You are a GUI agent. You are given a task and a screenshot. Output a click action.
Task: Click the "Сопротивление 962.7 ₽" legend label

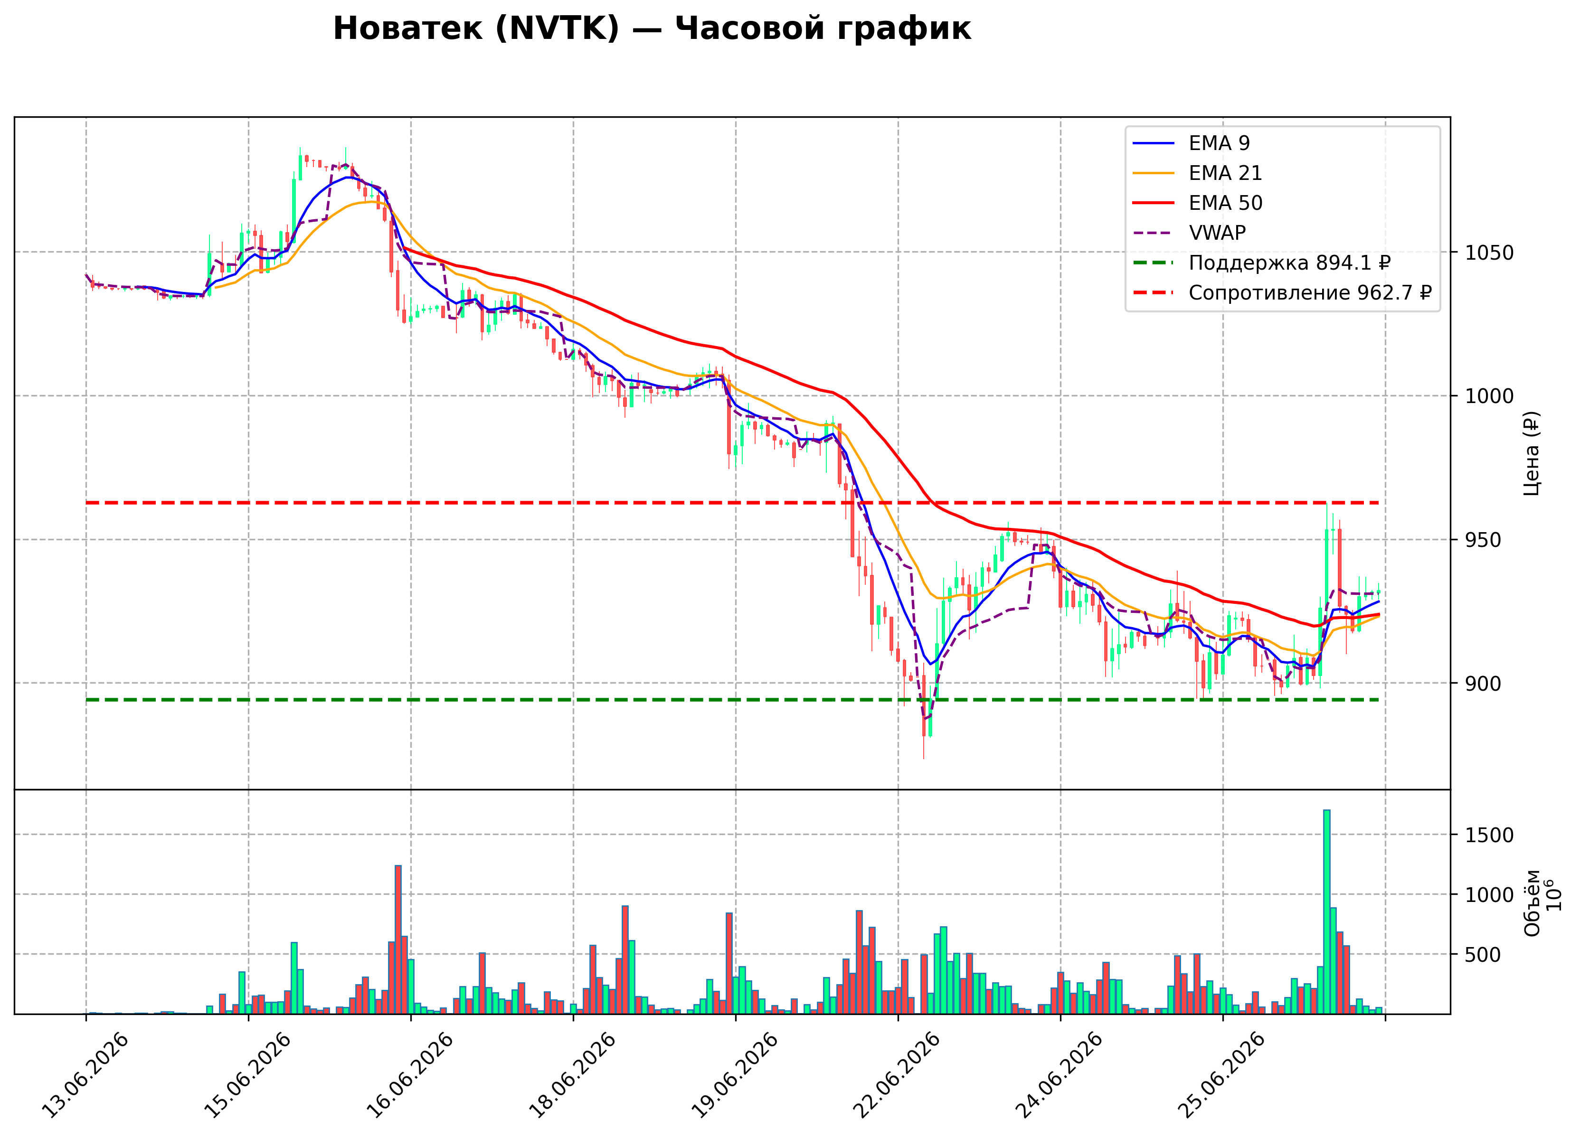pyautogui.click(x=1310, y=292)
